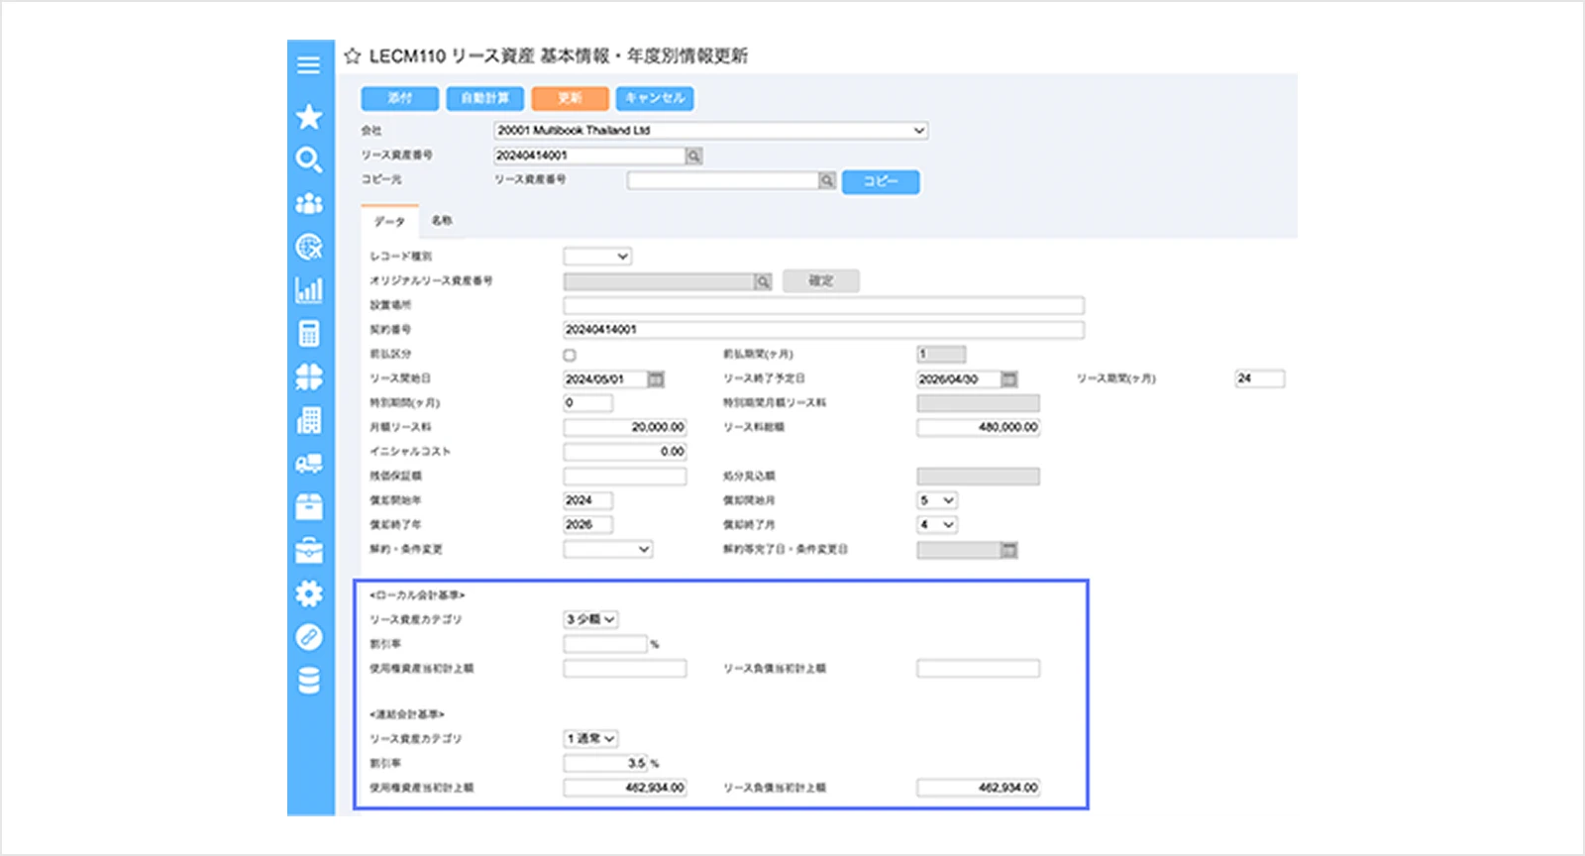Viewport: 1585px width, 856px height.
Task: Click consolidated right-of-use asset field 462,934.00
Action: pyautogui.click(x=625, y=788)
